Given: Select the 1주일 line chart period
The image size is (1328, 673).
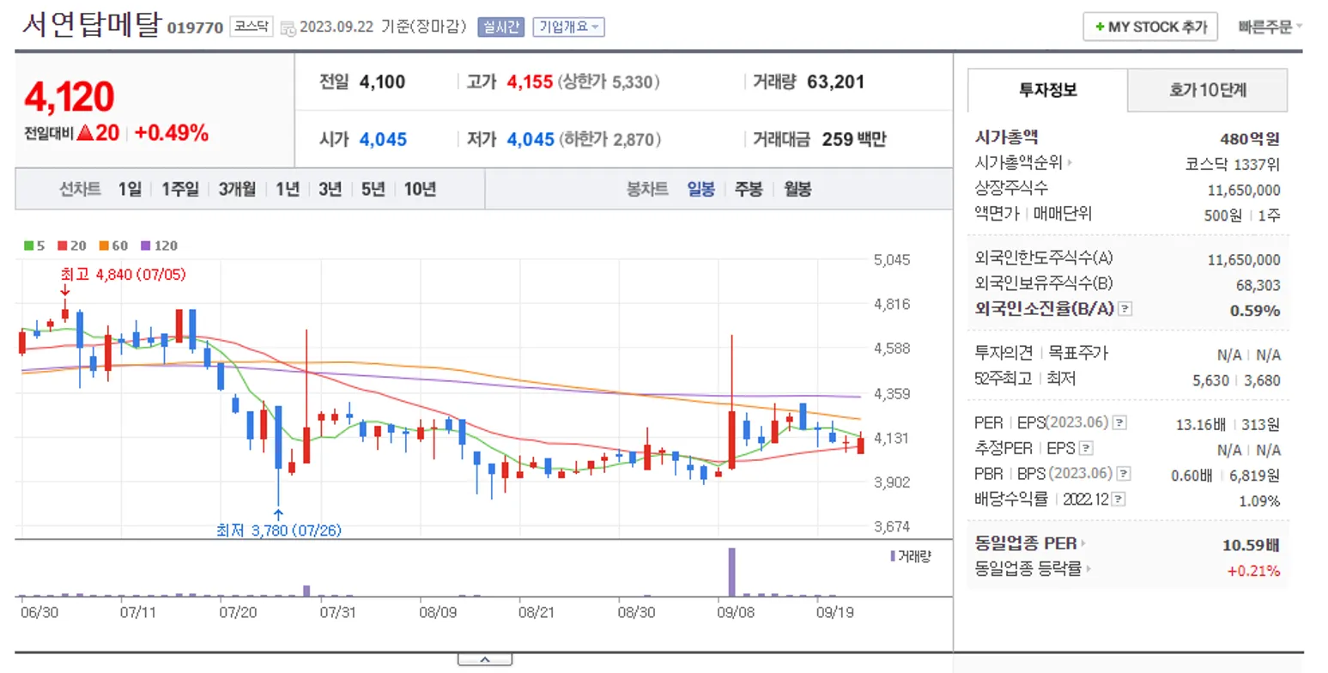Looking at the screenshot, I should [x=179, y=190].
